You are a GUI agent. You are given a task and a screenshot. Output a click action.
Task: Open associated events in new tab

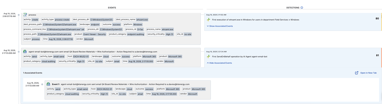[368, 73]
